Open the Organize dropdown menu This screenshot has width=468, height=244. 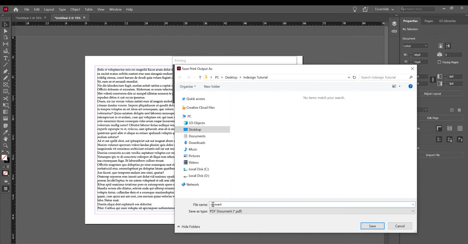[188, 86]
